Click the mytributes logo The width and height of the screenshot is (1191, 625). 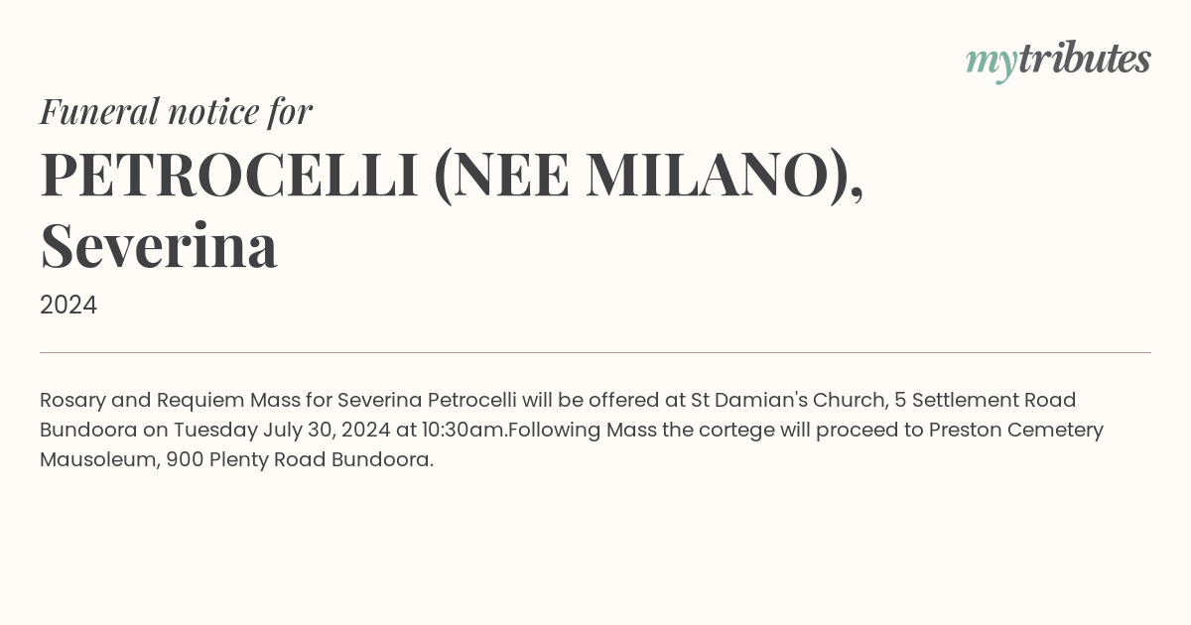point(1058,61)
